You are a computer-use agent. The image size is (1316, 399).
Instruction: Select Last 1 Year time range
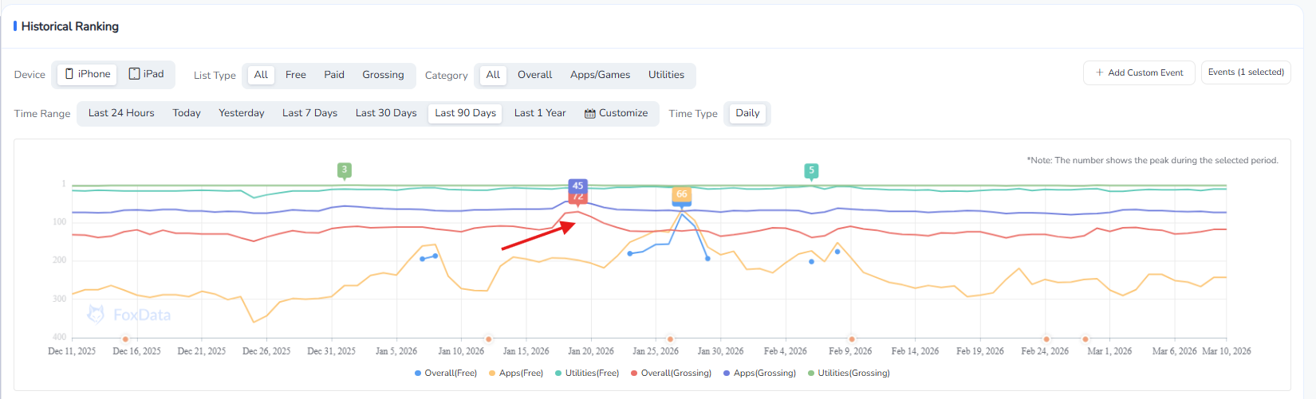pos(540,113)
